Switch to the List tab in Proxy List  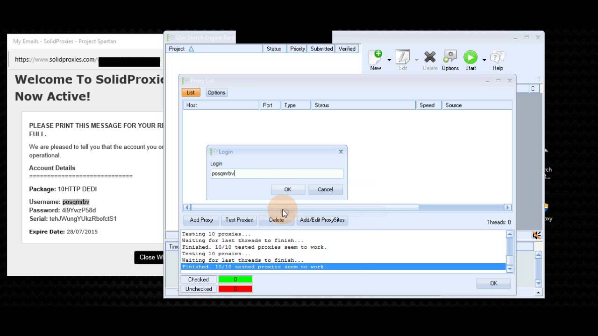click(191, 92)
